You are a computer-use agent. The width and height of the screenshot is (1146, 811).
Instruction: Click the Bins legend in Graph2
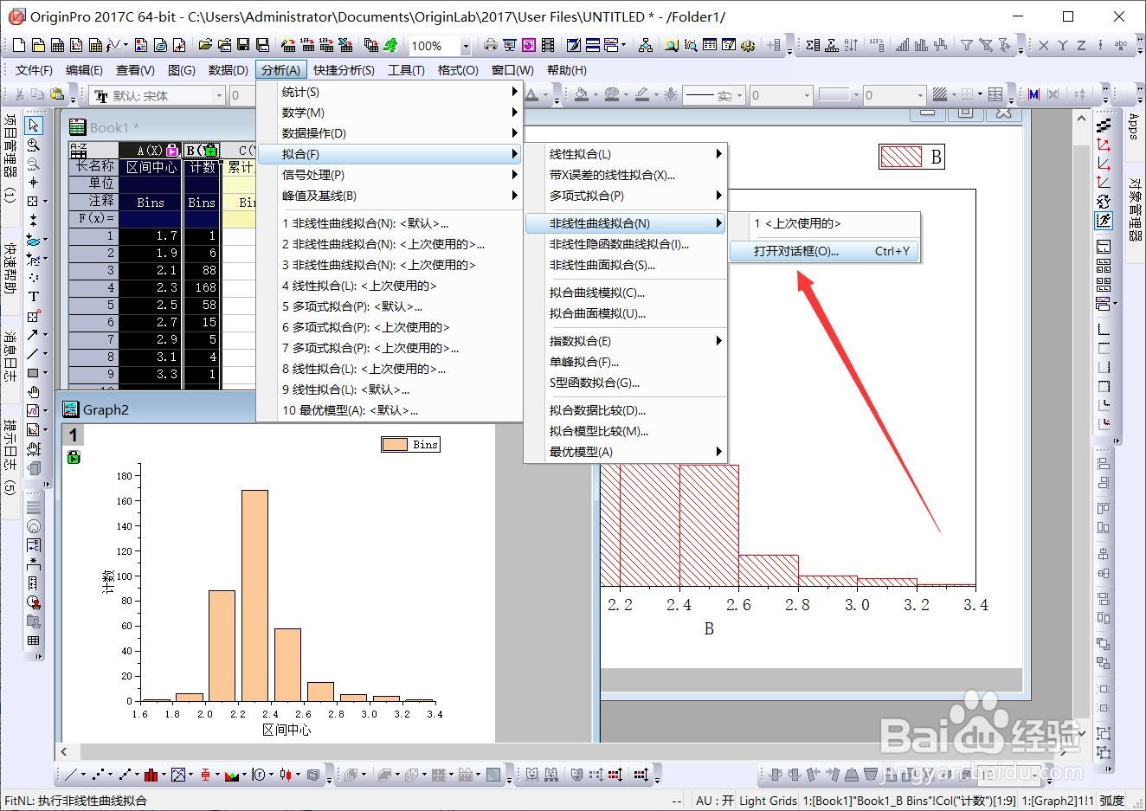pos(411,444)
